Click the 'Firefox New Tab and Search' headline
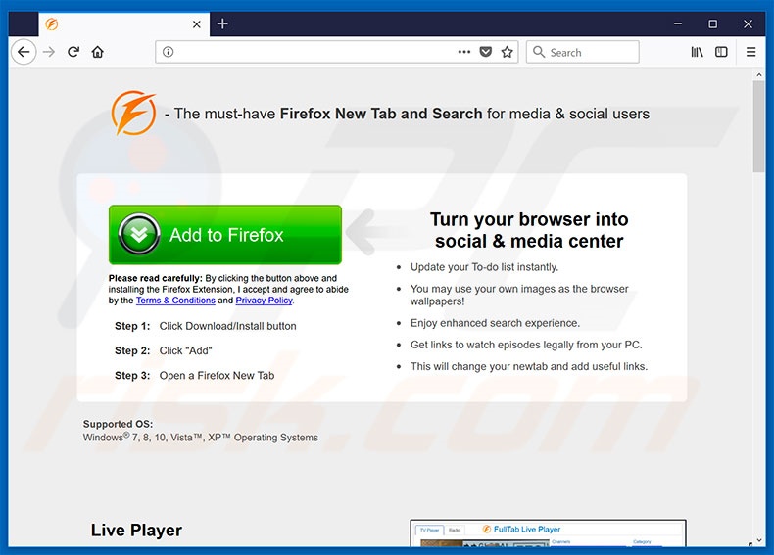 381,114
